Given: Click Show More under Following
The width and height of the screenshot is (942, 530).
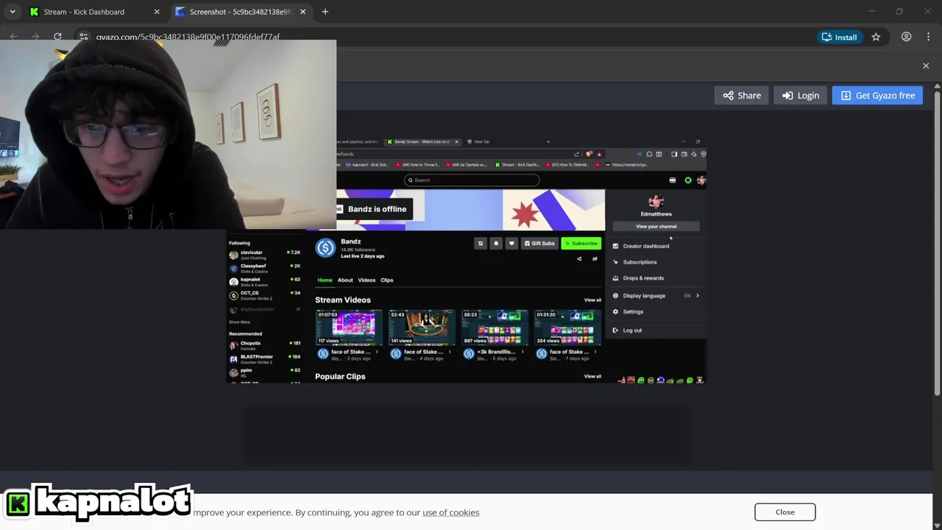Looking at the screenshot, I should pyautogui.click(x=239, y=322).
